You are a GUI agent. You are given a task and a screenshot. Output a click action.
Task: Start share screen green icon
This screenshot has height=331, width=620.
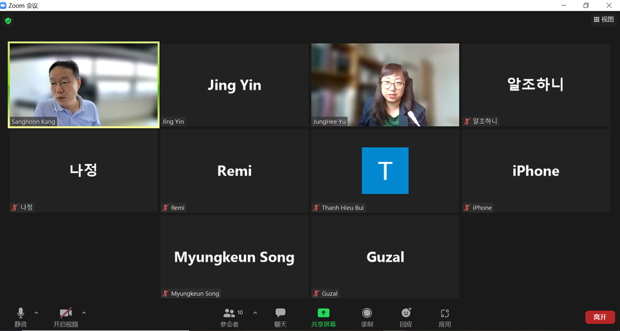(323, 313)
